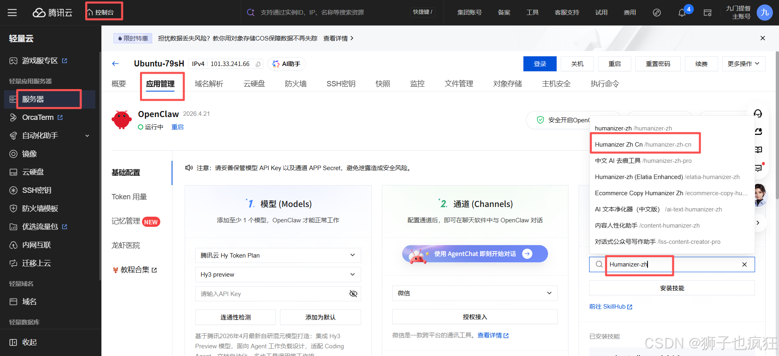Click the 续费 button

[701, 64]
